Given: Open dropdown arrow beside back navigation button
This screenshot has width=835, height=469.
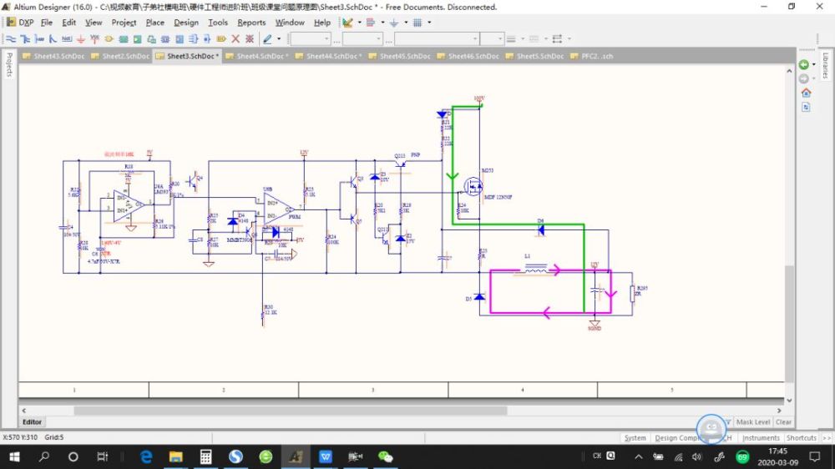Looking at the screenshot, I should pos(813,64).
